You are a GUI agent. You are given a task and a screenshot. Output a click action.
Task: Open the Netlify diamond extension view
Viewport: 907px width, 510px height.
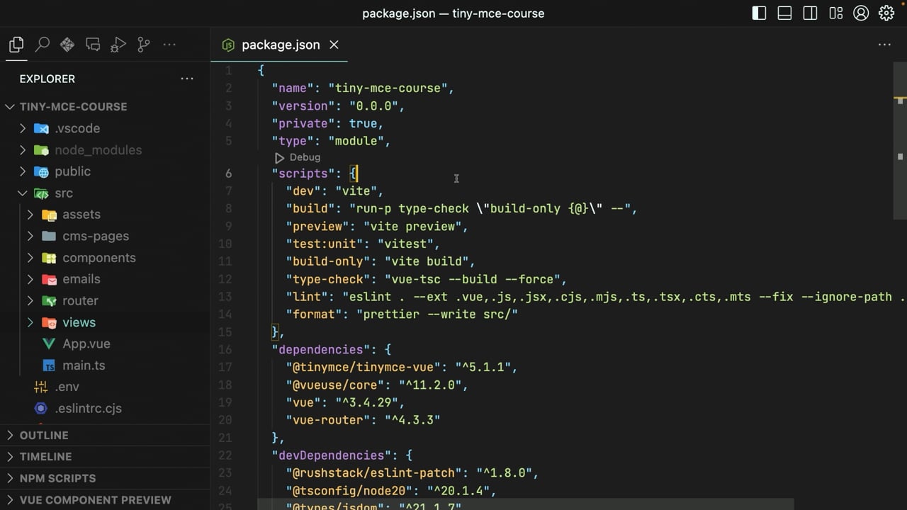pos(67,45)
